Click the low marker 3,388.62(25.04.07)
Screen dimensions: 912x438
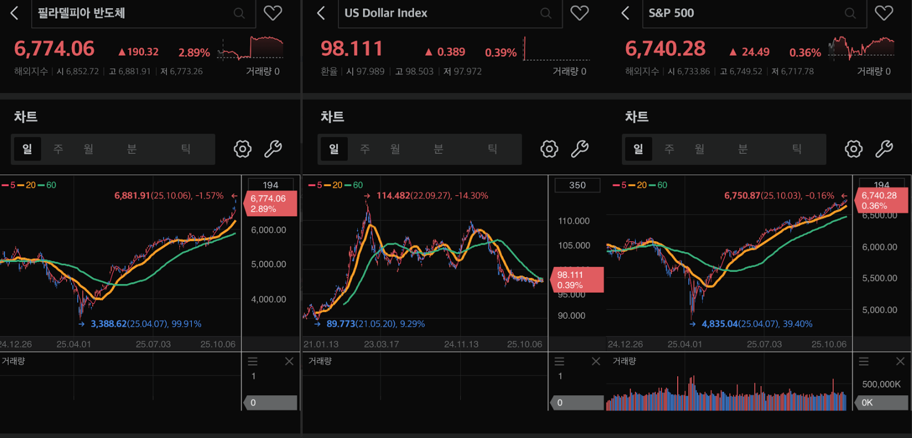[x=146, y=324]
